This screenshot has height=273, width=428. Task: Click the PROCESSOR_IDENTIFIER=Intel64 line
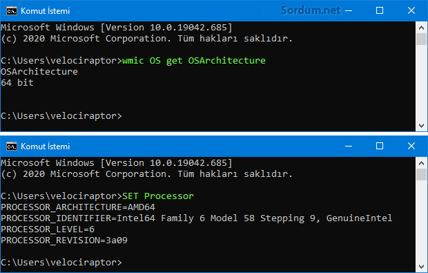click(x=197, y=218)
